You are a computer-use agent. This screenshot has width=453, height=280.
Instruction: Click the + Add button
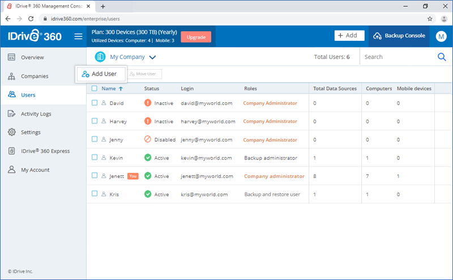coord(349,36)
